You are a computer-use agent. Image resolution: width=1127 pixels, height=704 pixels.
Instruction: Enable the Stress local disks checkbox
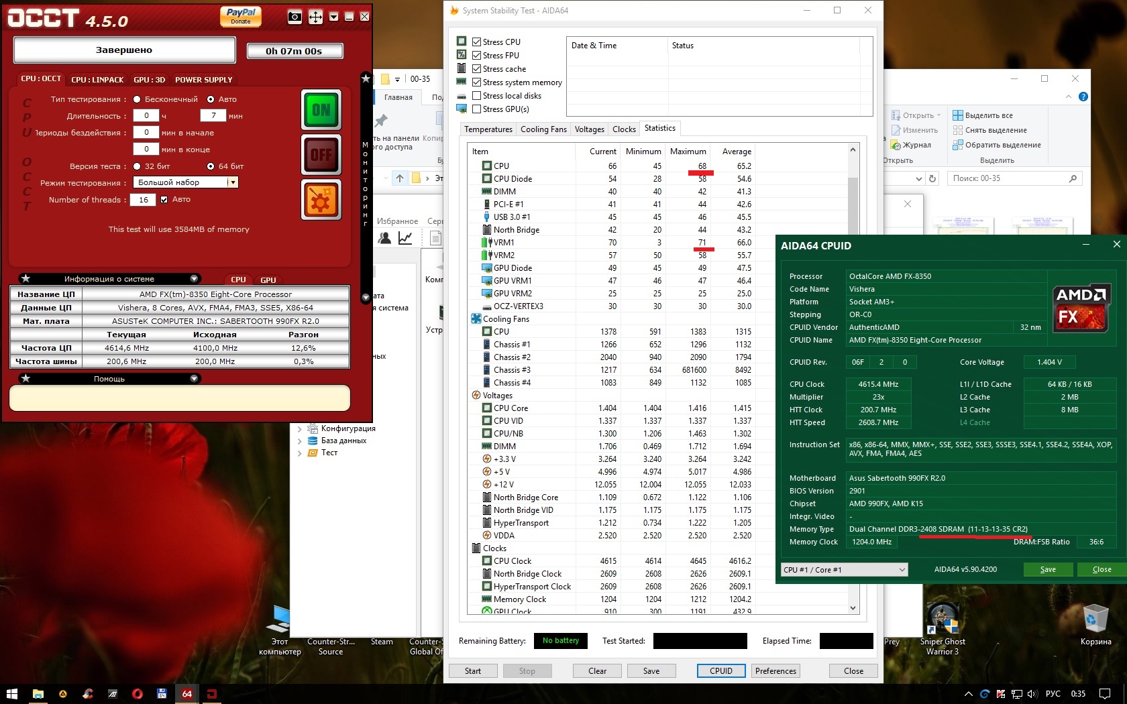[477, 96]
